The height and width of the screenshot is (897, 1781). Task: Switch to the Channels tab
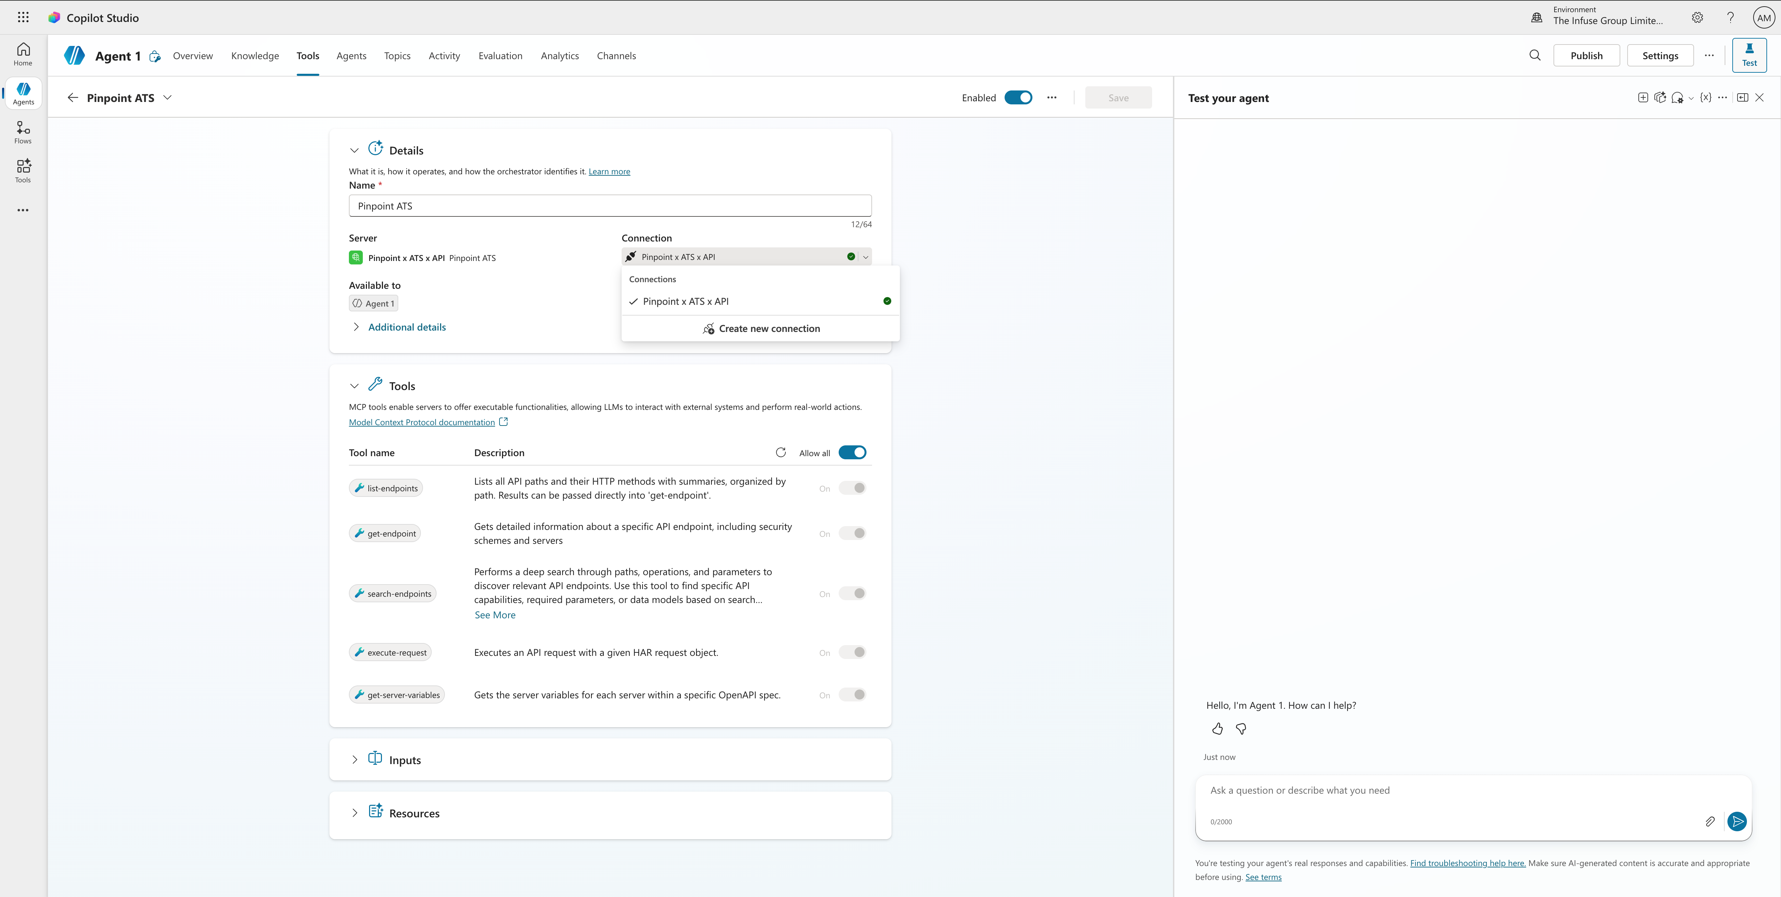pyautogui.click(x=617, y=56)
